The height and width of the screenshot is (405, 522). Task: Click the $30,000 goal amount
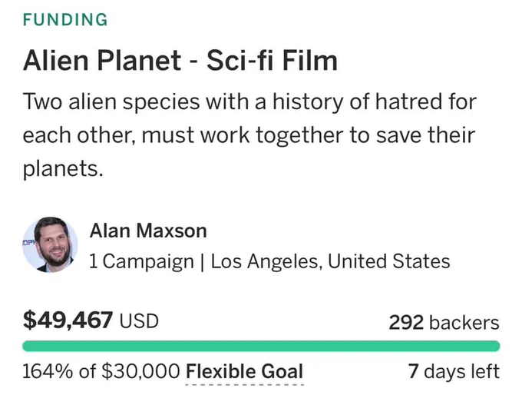click(x=140, y=371)
